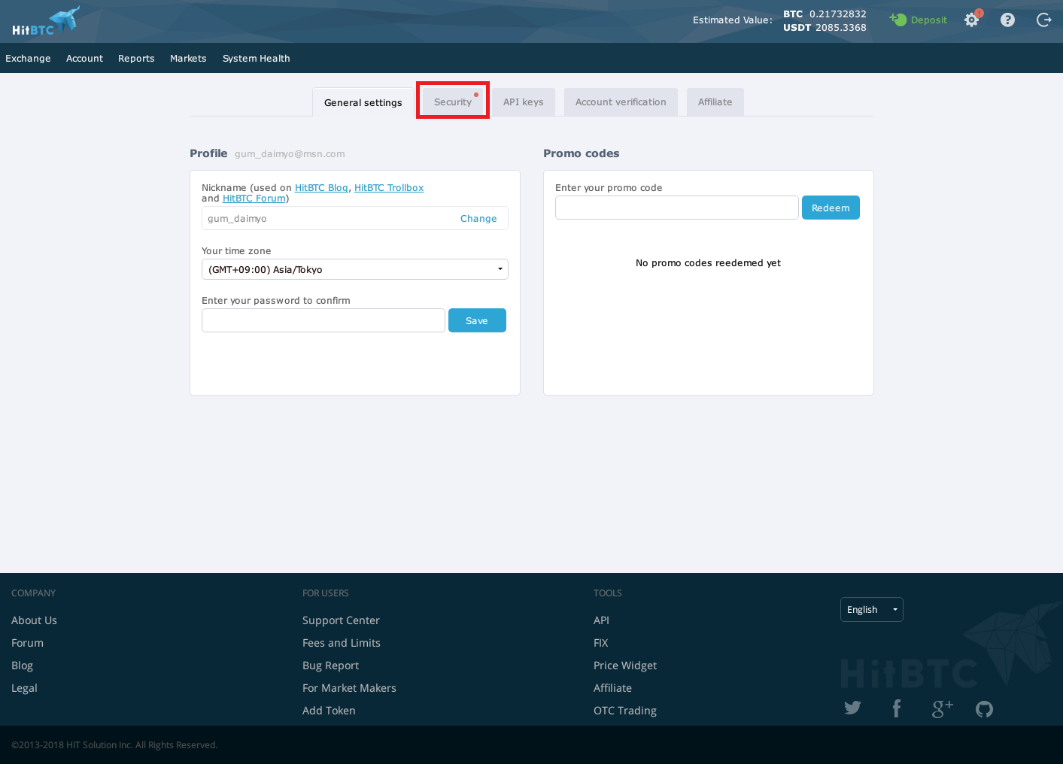Open API link under Tools
Viewport: 1063px width, 764px height.
(x=601, y=620)
